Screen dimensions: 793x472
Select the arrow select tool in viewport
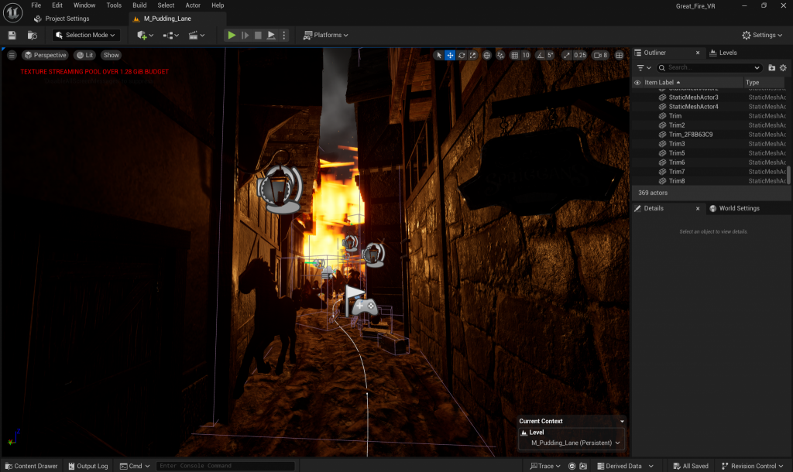(x=439, y=55)
